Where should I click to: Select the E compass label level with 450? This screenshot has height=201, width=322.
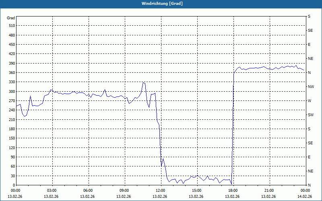(309, 45)
